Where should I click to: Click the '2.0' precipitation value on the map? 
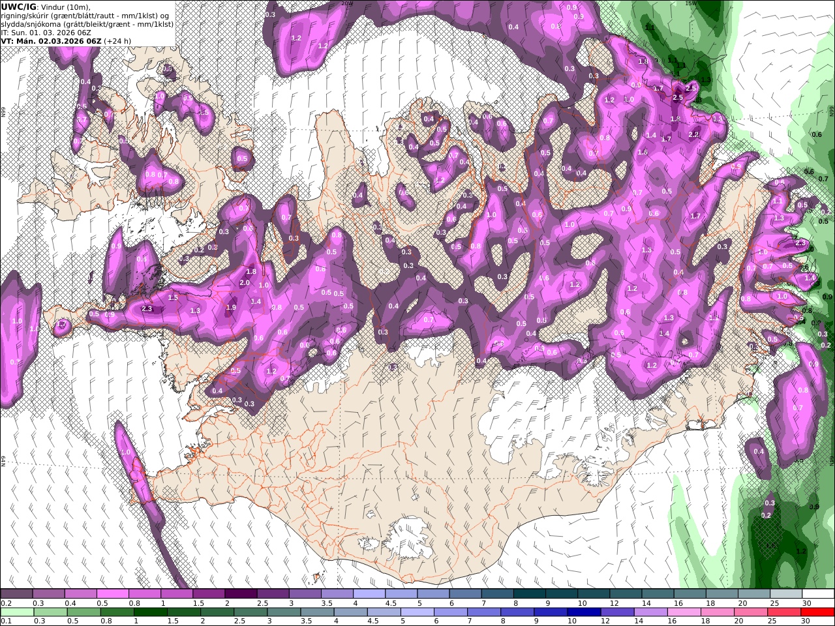tap(245, 283)
